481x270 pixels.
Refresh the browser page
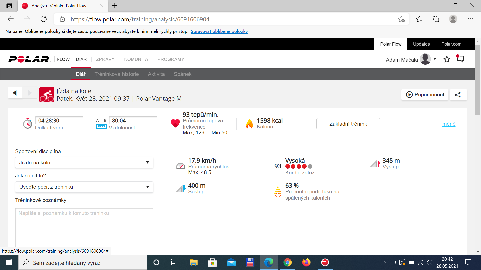click(44, 19)
